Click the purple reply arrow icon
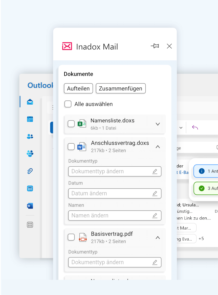This screenshot has height=295, width=218. tap(195, 128)
